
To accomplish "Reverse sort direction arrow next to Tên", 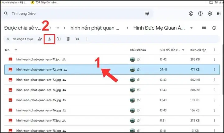I will [16, 50].
